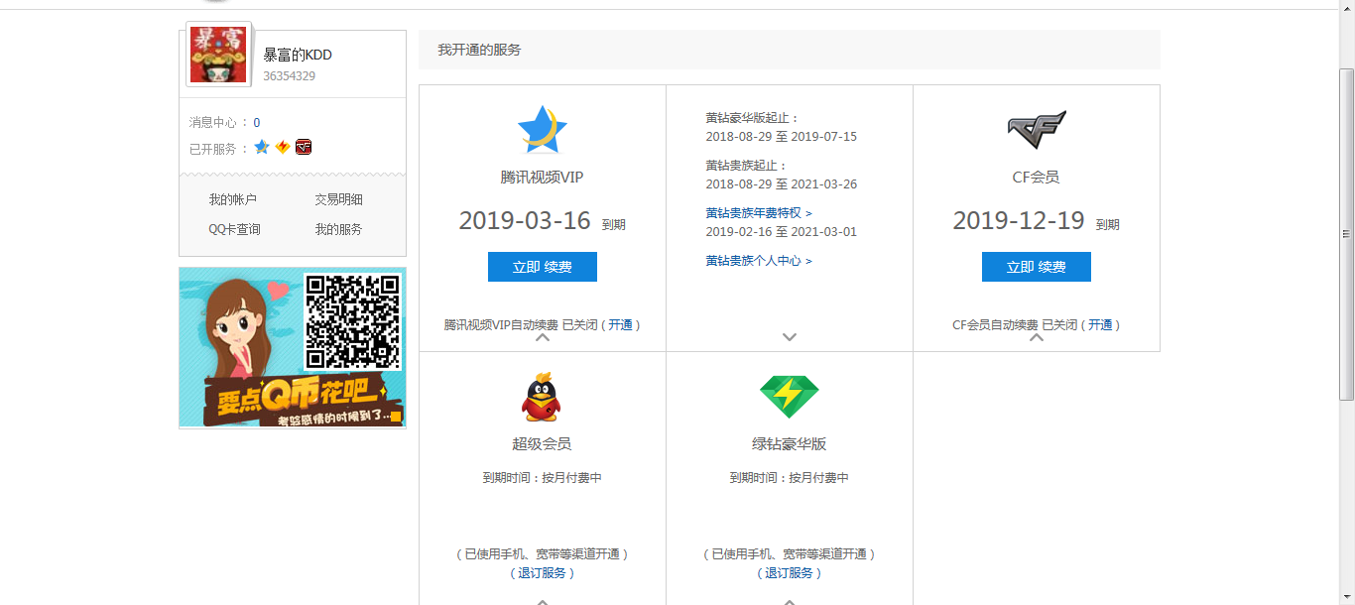
Task: Open the 黄钻贵族个人中心 link
Action: pyautogui.click(x=759, y=261)
